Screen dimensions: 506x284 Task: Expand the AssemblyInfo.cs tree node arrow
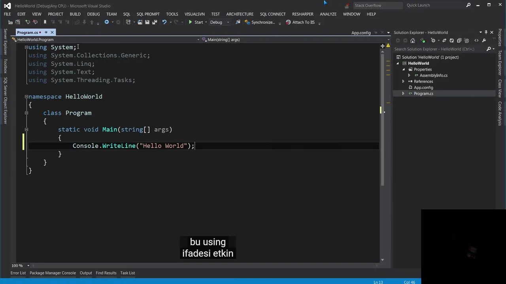tap(409, 75)
